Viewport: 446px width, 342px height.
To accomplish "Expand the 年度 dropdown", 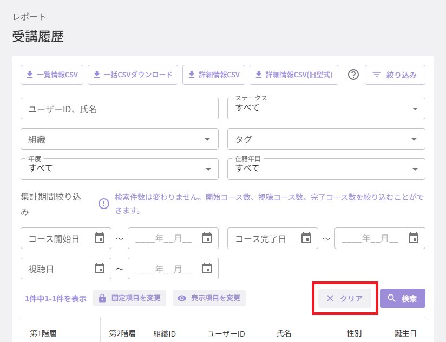I will 120,169.
